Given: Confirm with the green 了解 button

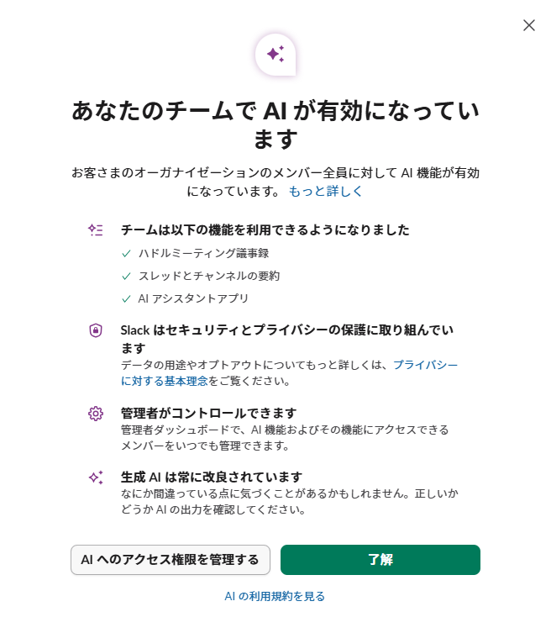Looking at the screenshot, I should click(380, 560).
